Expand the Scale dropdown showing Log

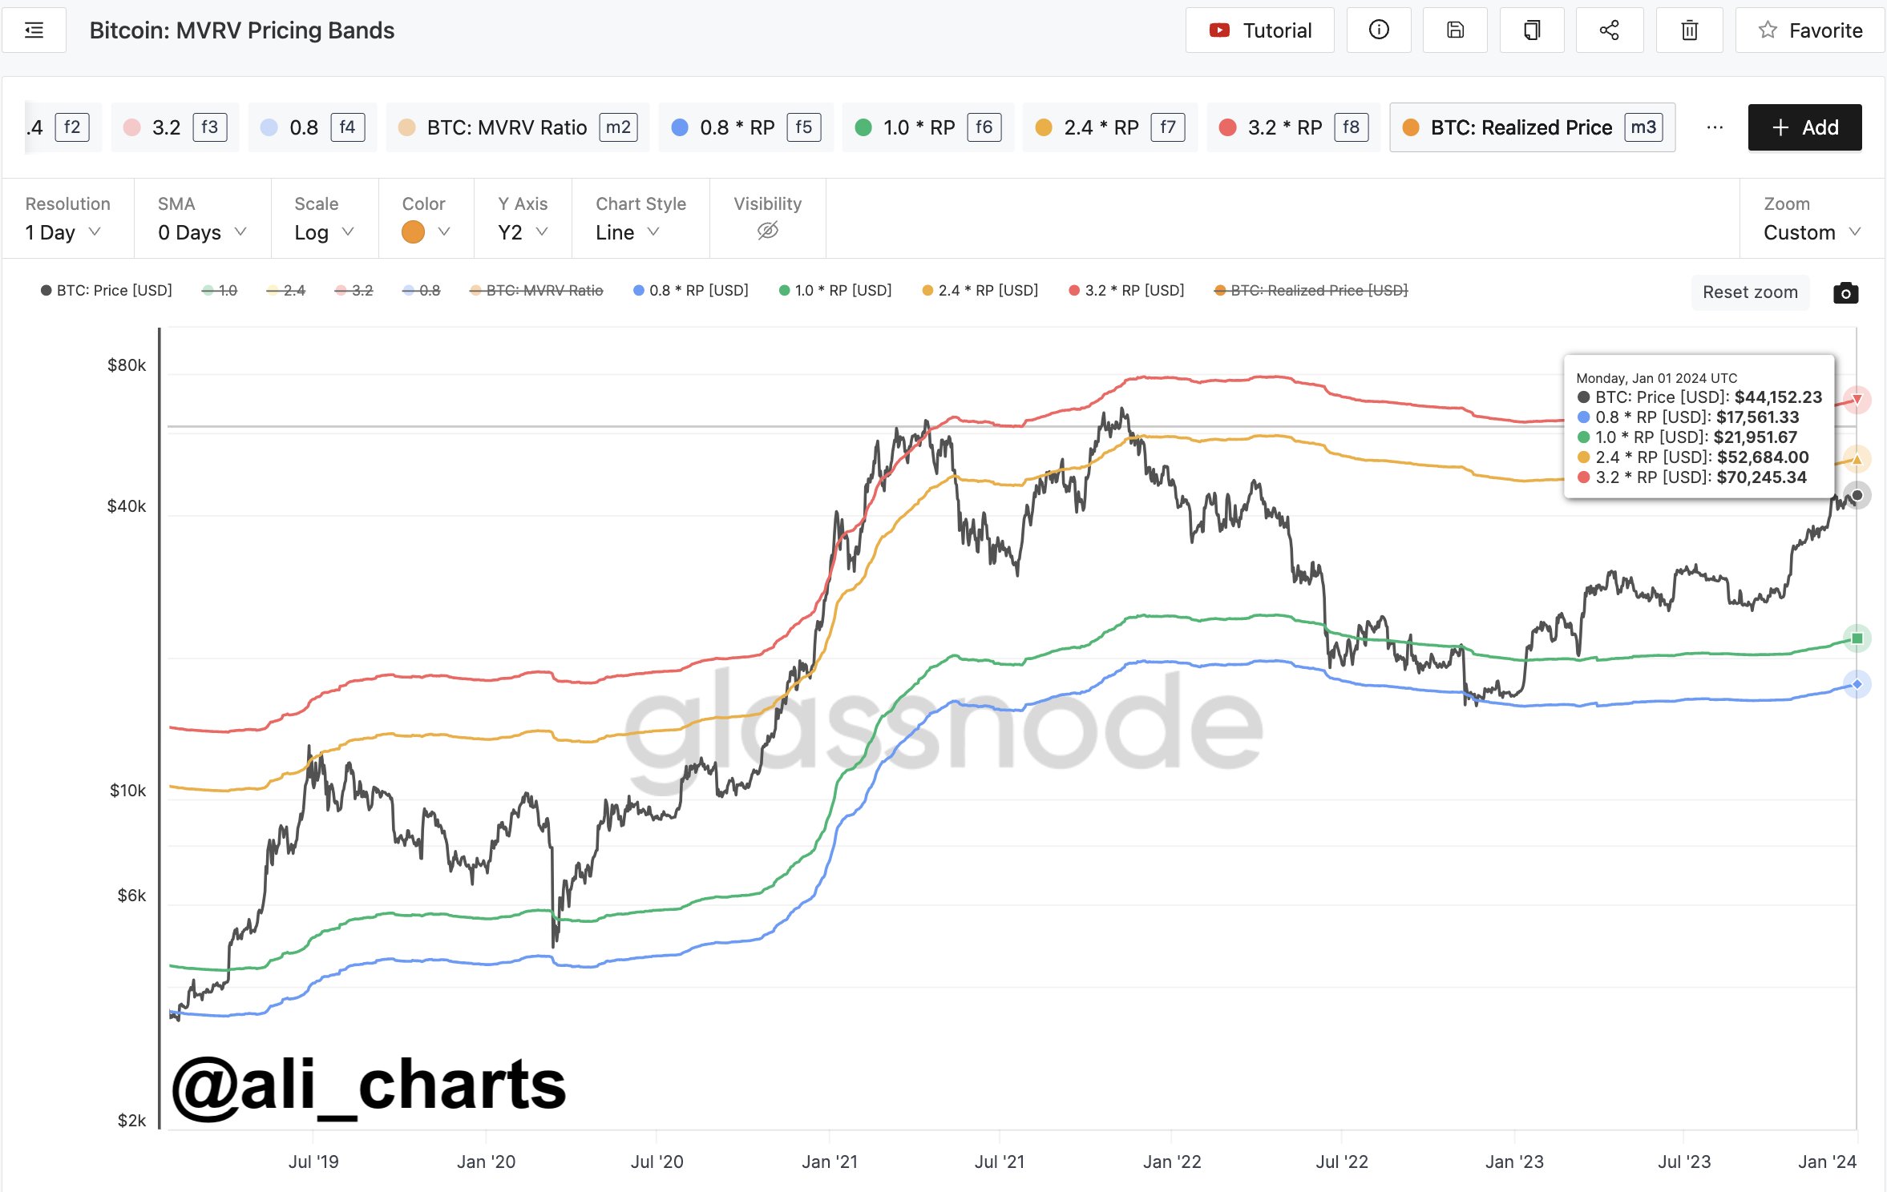pyautogui.click(x=324, y=232)
